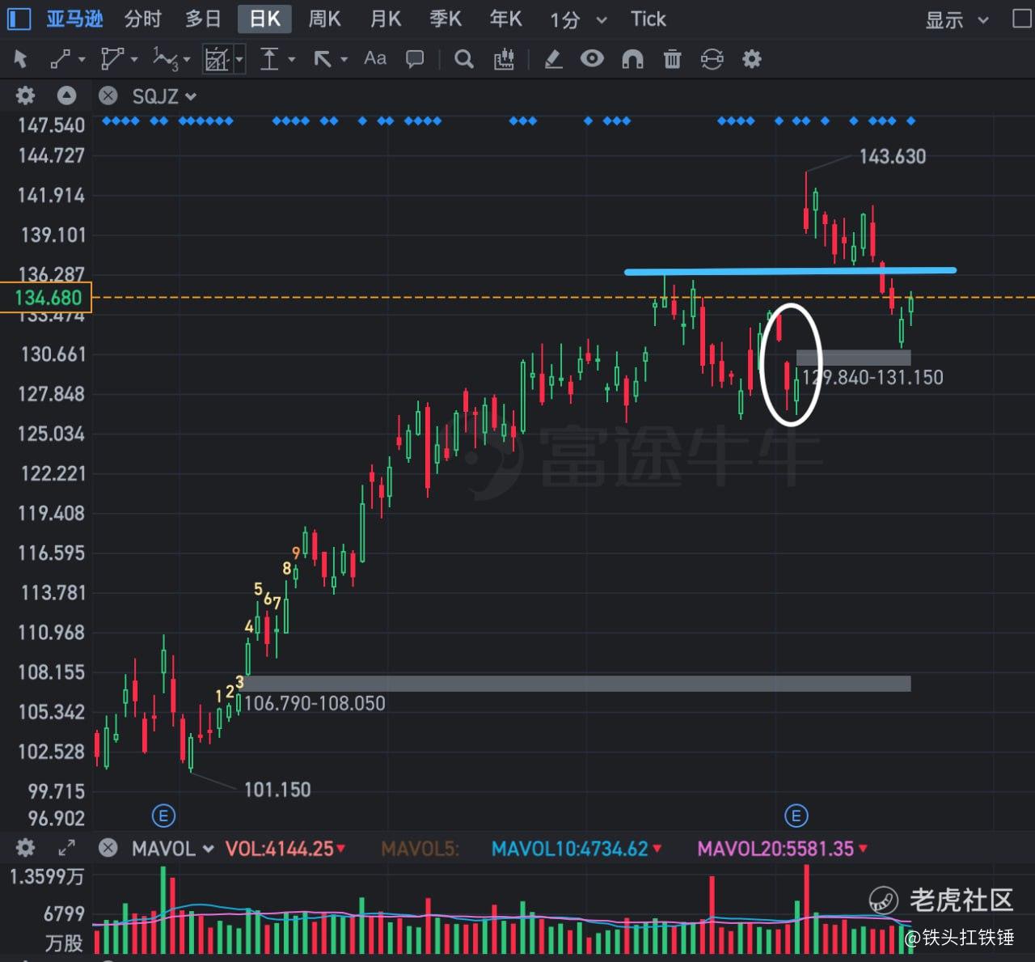Image resolution: width=1035 pixels, height=962 pixels.
Task: Expand the region analysis tool options arrow
Action: coord(239,59)
